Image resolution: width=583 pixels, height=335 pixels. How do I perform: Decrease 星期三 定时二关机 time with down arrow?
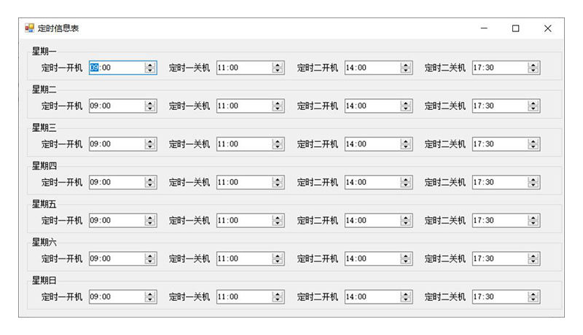coord(533,147)
